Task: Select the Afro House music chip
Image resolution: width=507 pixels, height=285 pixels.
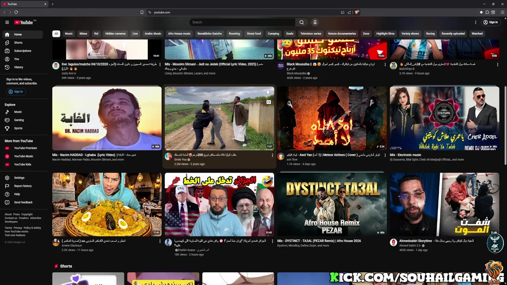Action: [179, 34]
